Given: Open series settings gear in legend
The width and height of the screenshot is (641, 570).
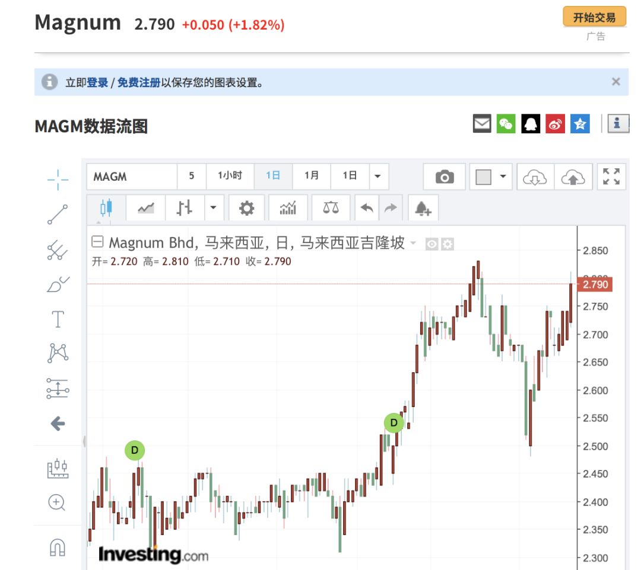Looking at the screenshot, I should [448, 244].
